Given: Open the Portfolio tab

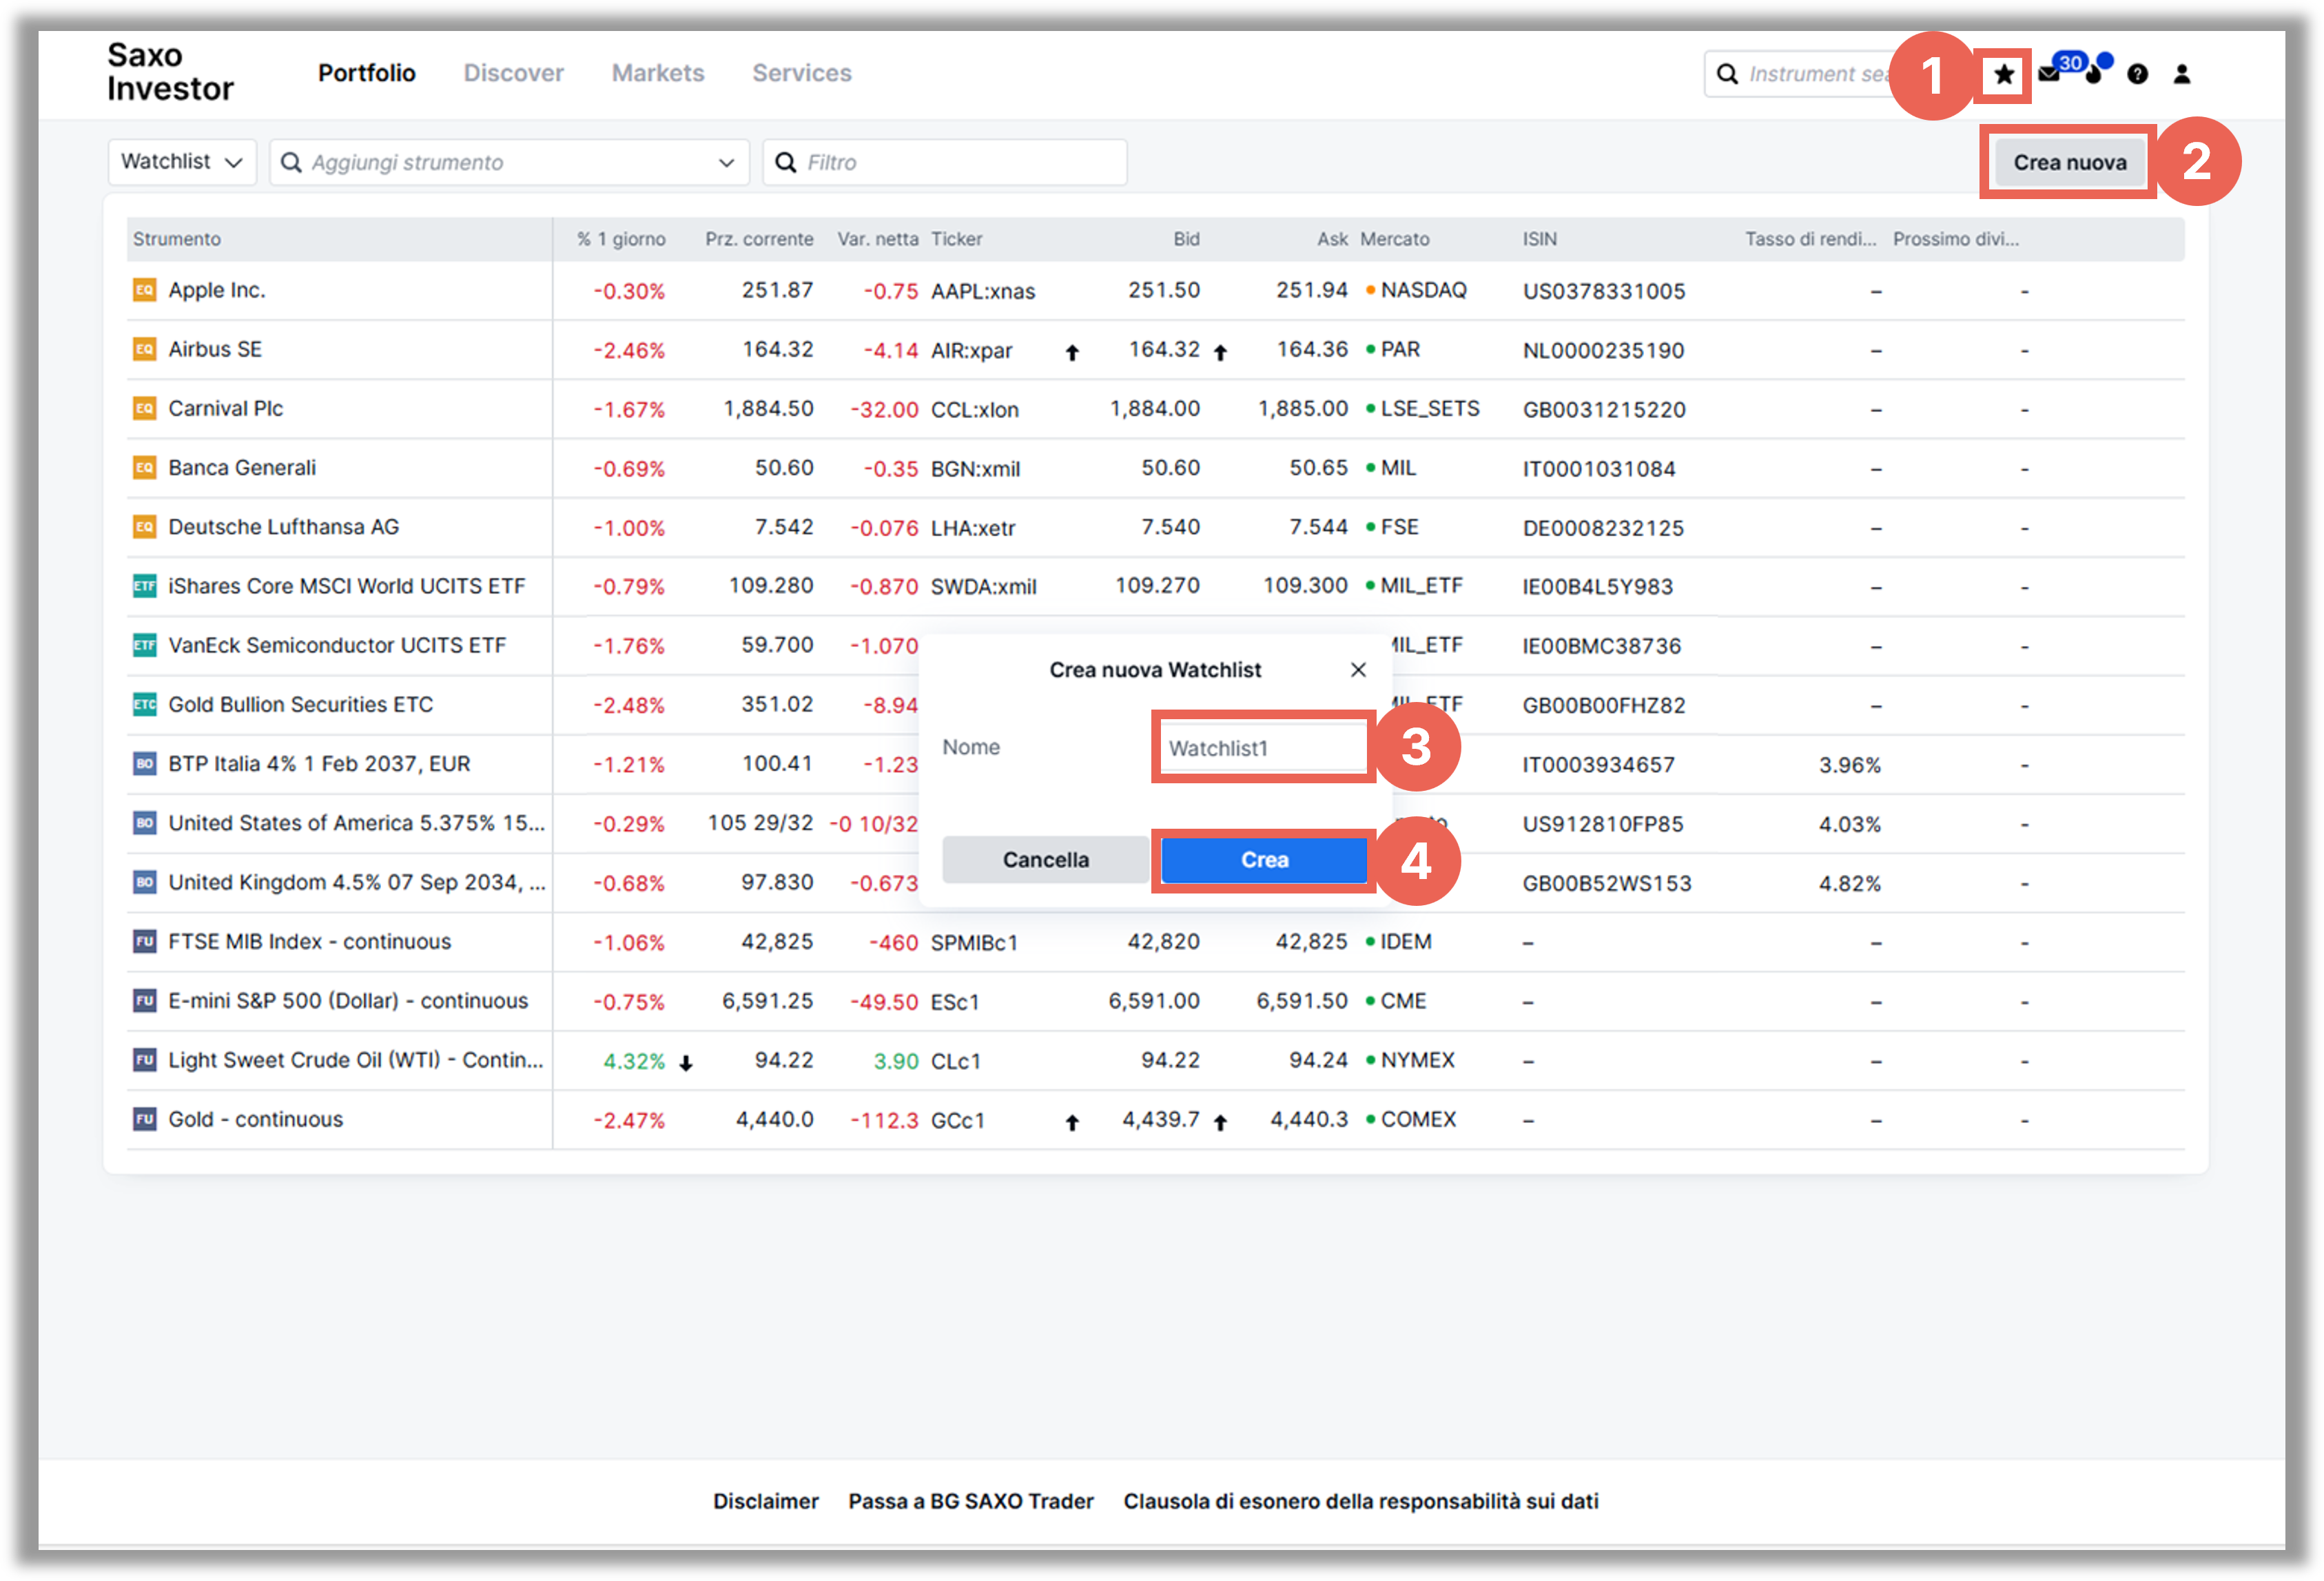Looking at the screenshot, I should point(367,73).
